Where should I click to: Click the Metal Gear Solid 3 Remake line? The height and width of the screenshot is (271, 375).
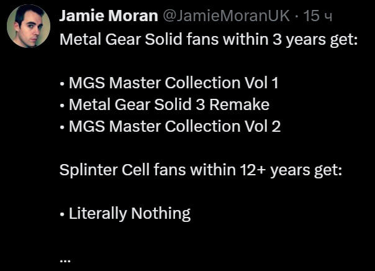point(168,104)
